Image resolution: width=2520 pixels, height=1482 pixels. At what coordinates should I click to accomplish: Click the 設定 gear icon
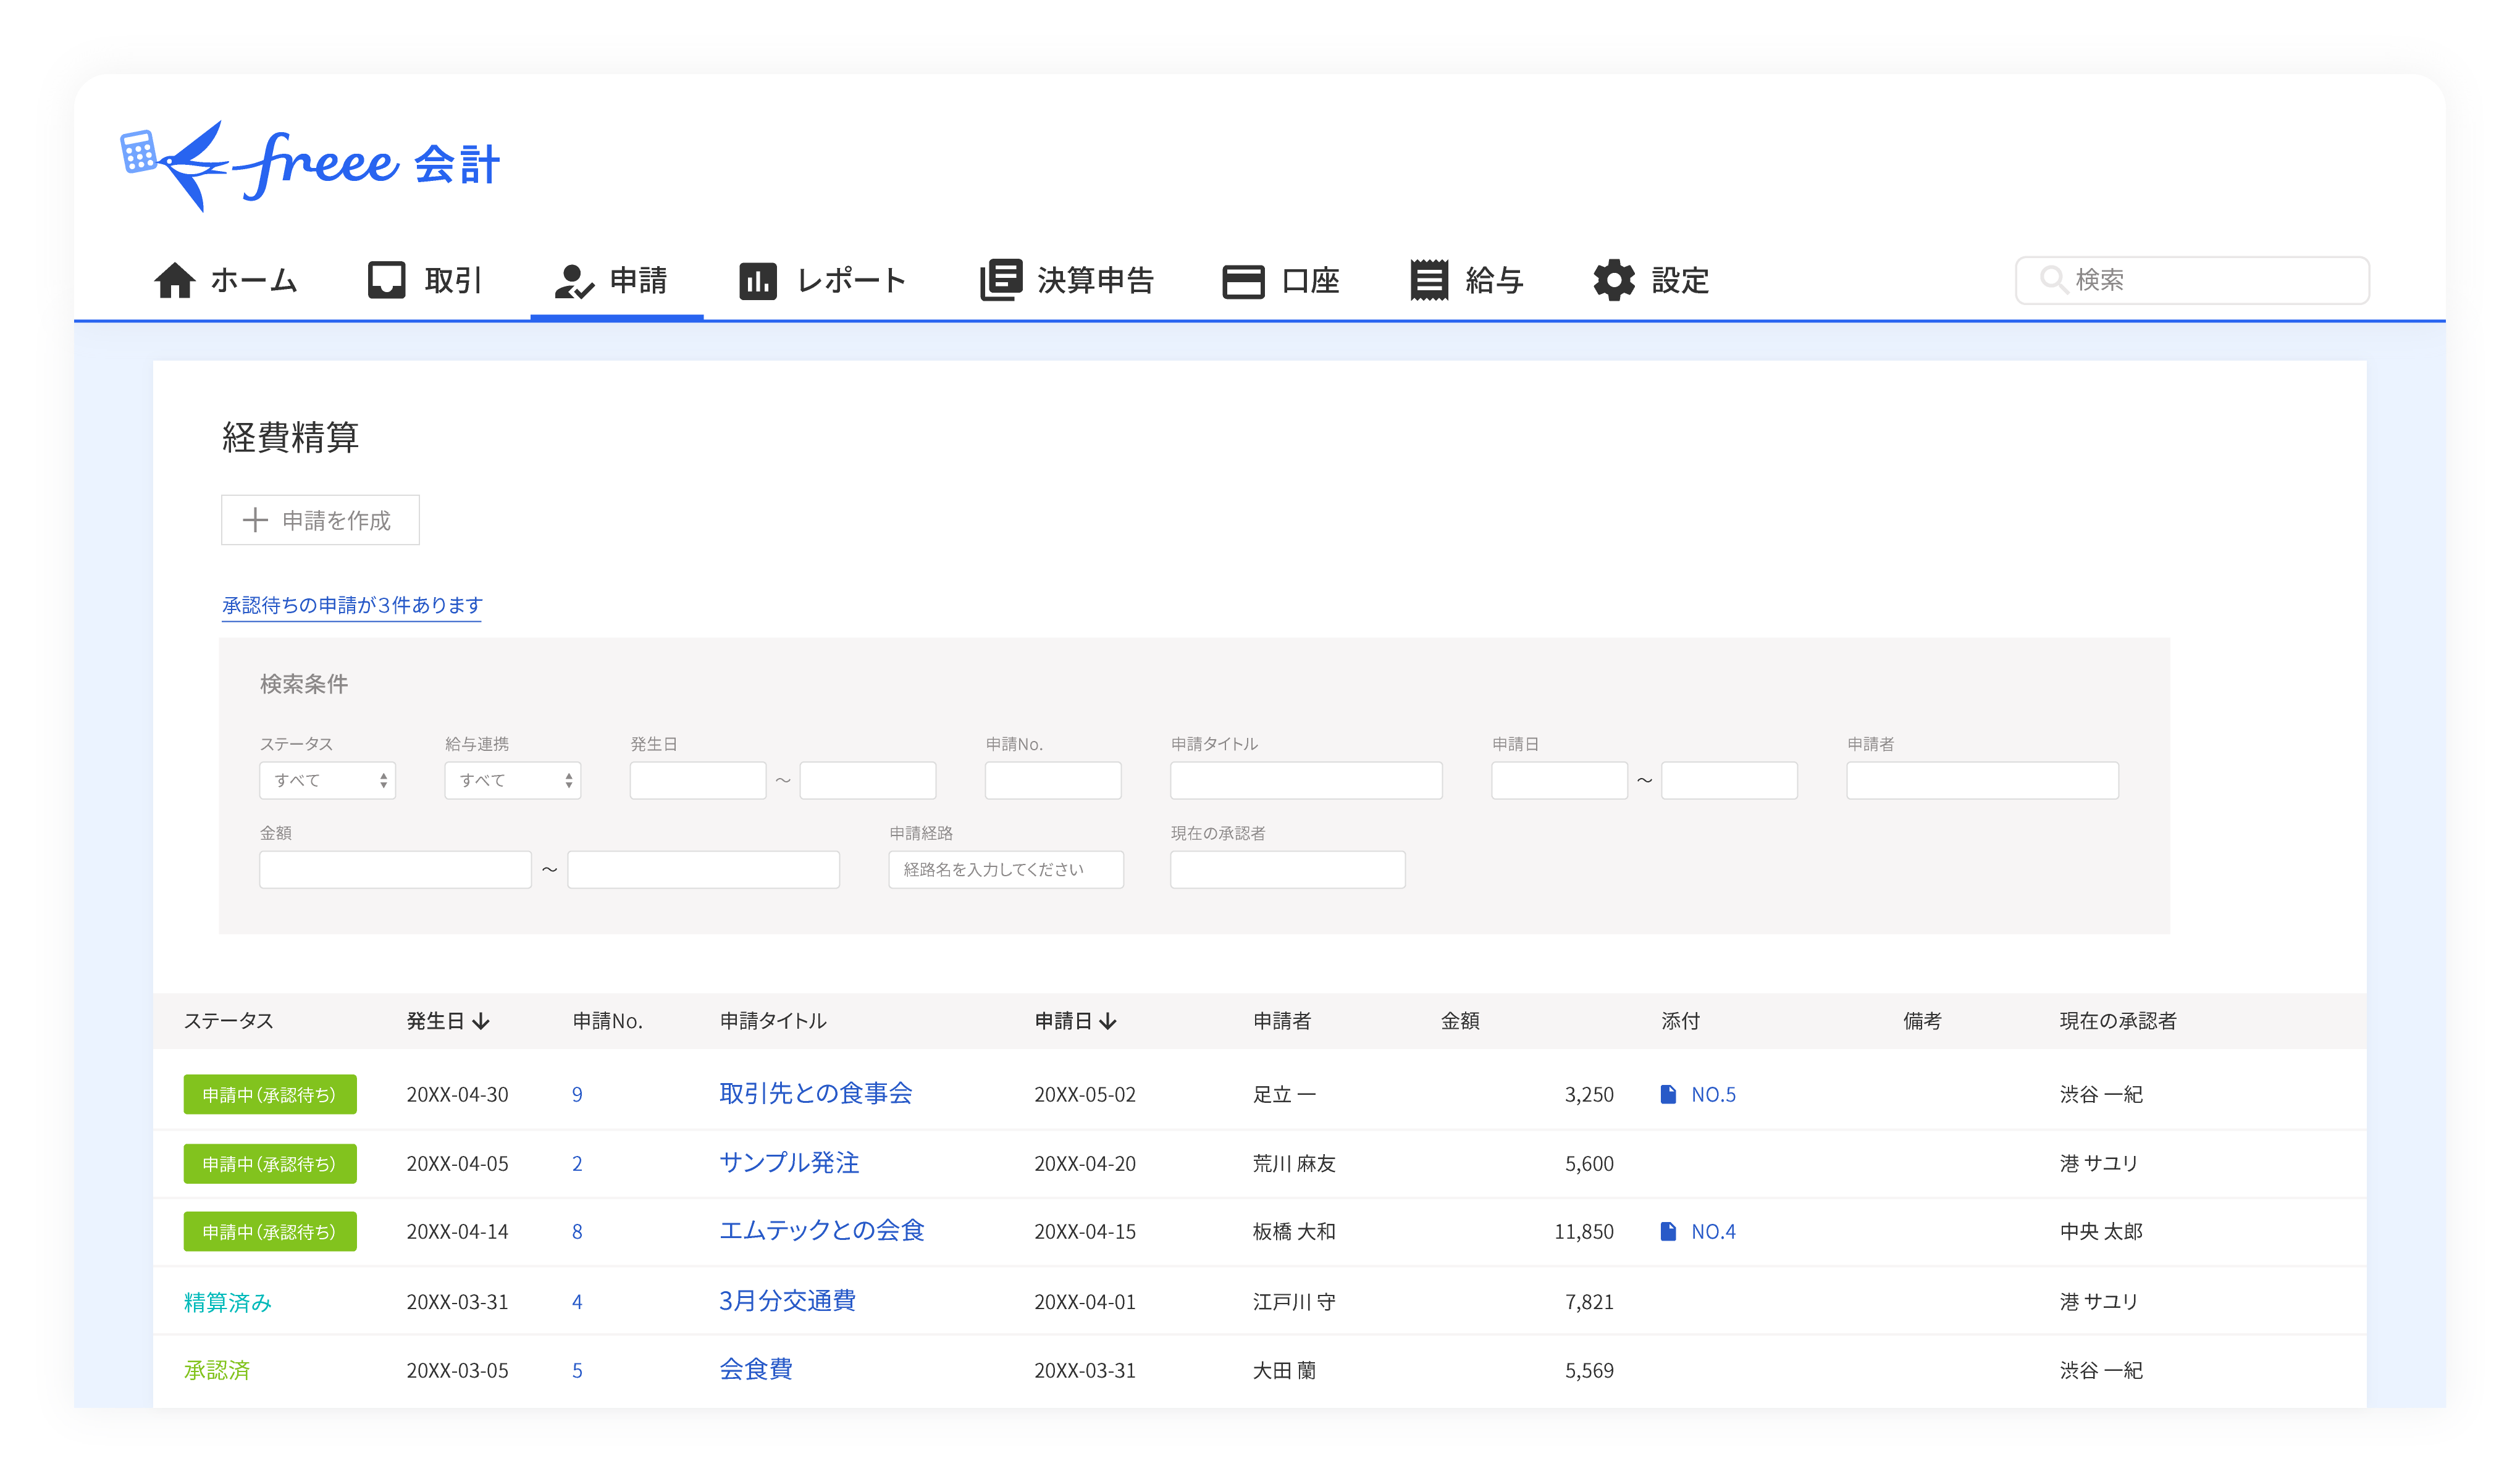click(x=1613, y=280)
